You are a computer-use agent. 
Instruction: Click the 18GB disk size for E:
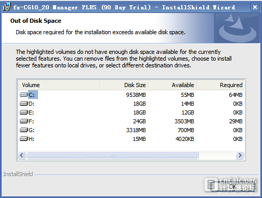click(139, 112)
